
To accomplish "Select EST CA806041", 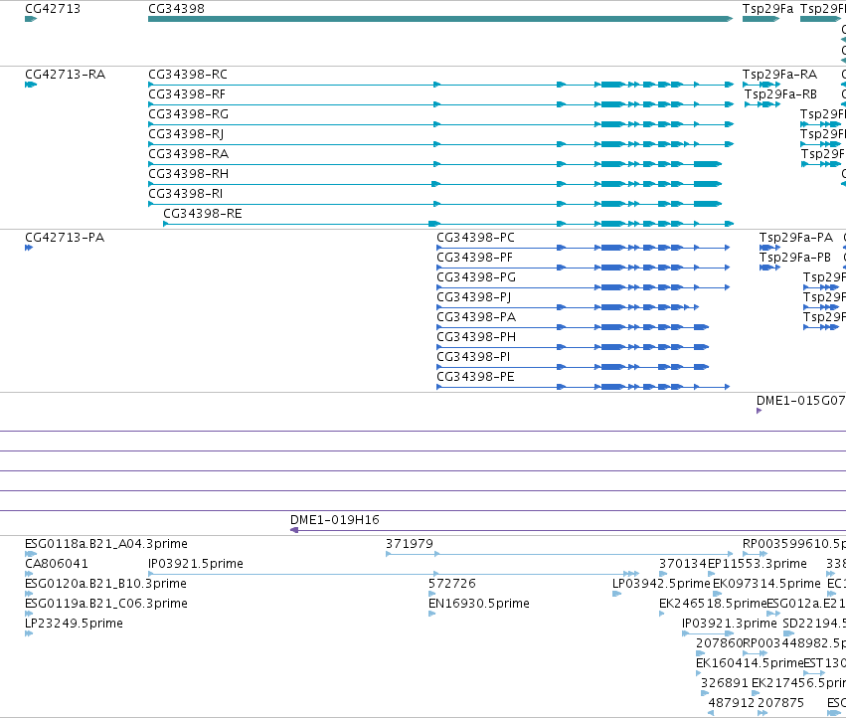I will tap(56, 564).
